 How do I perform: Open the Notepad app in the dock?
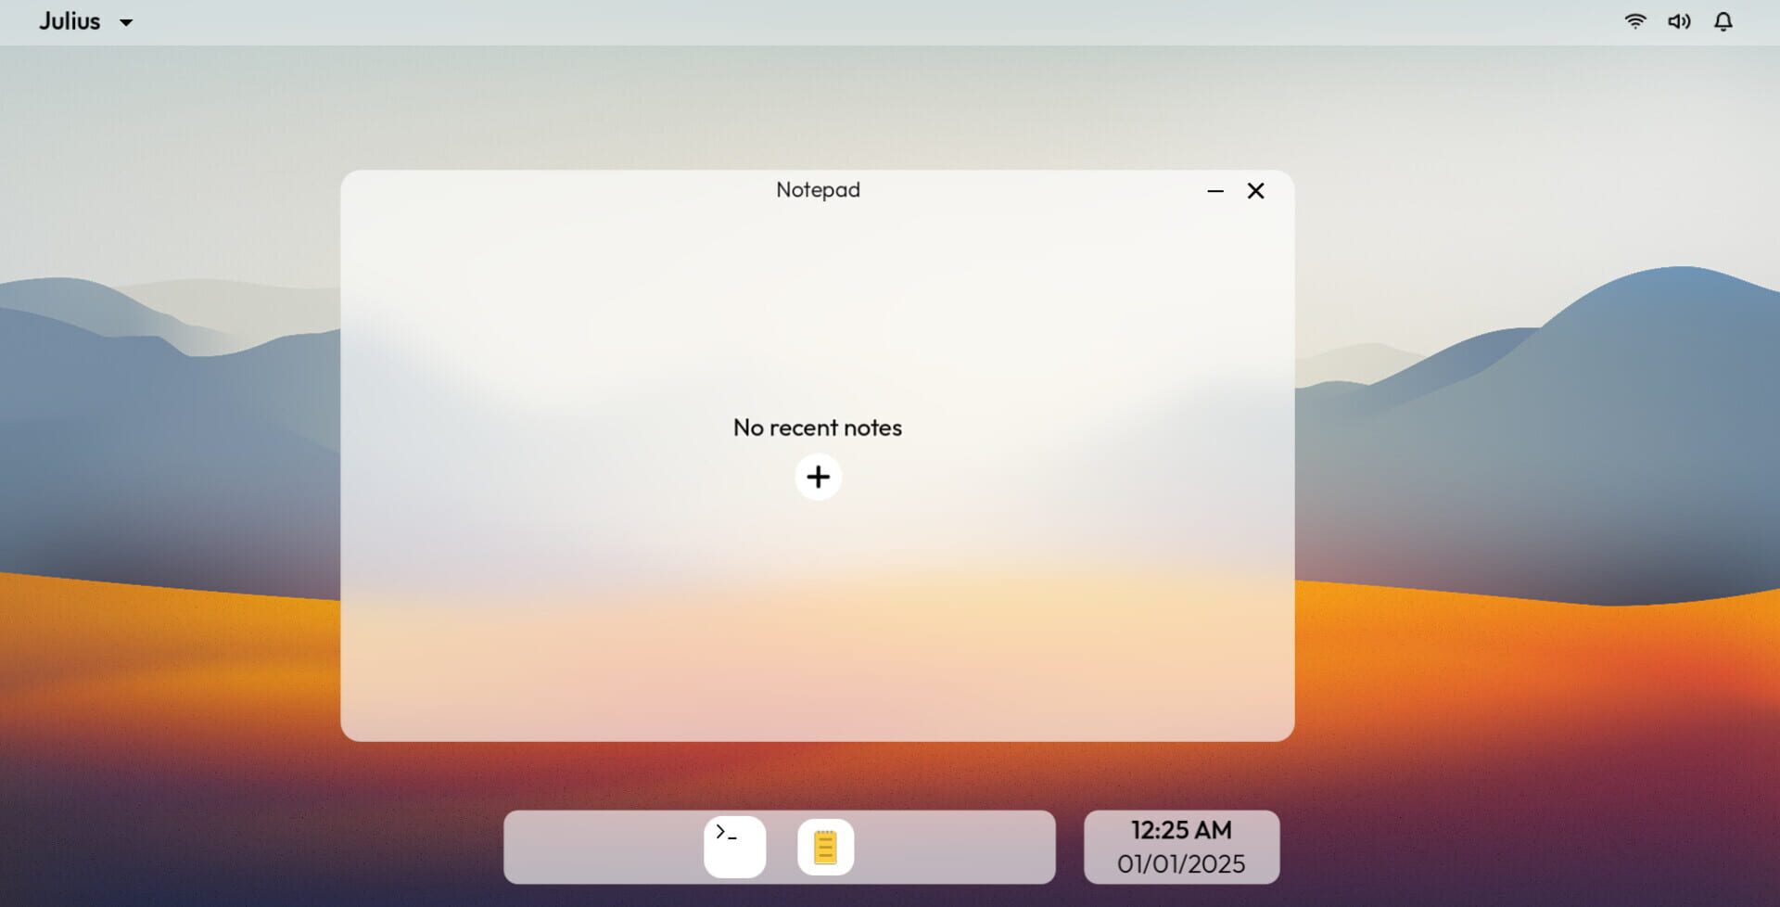click(825, 847)
